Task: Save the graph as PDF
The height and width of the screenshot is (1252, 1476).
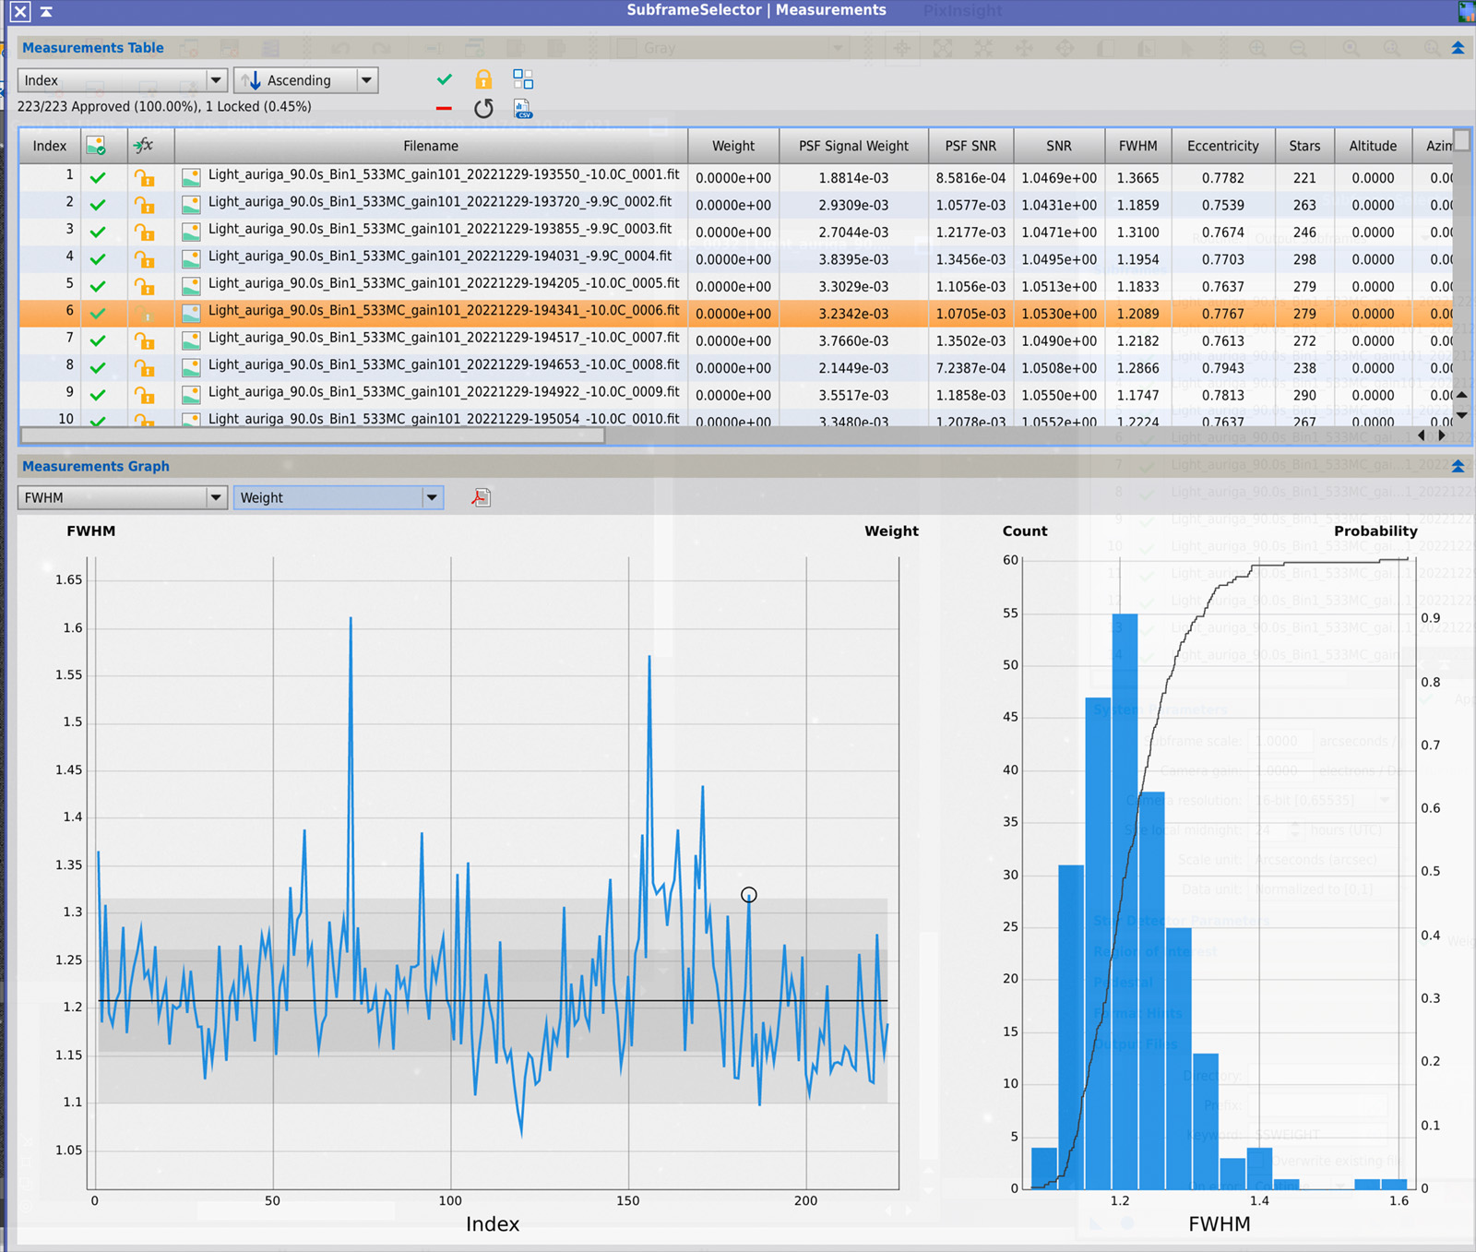Action: tap(481, 498)
